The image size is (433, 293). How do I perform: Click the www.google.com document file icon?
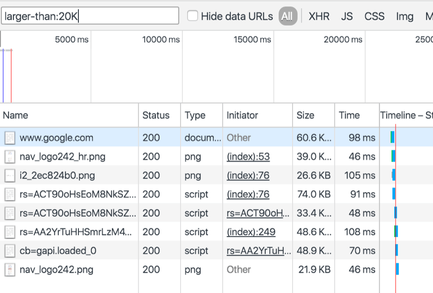(x=10, y=138)
